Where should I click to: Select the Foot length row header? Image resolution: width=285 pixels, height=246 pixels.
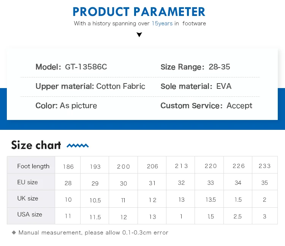pyautogui.click(x=31, y=165)
